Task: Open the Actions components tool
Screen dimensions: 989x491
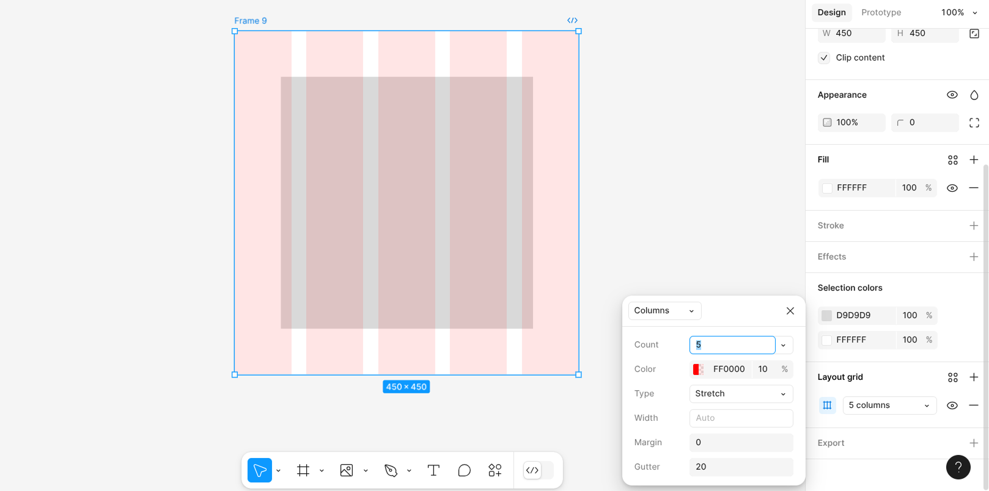Action: coord(495,470)
